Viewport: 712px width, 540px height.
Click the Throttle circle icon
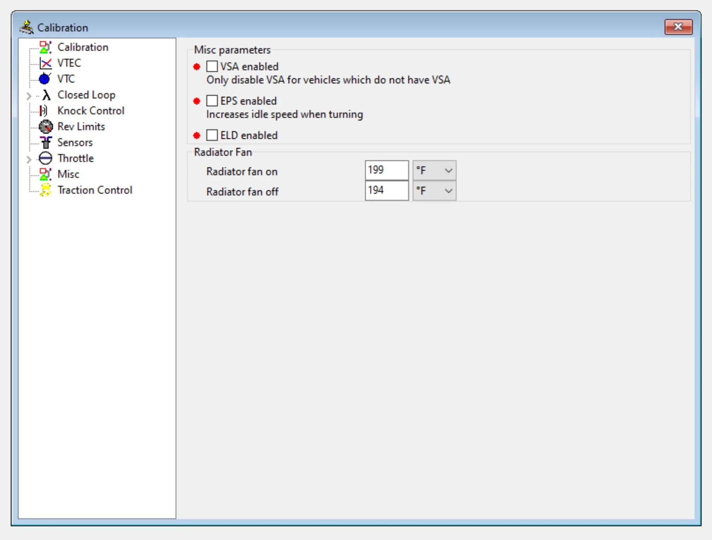45,158
